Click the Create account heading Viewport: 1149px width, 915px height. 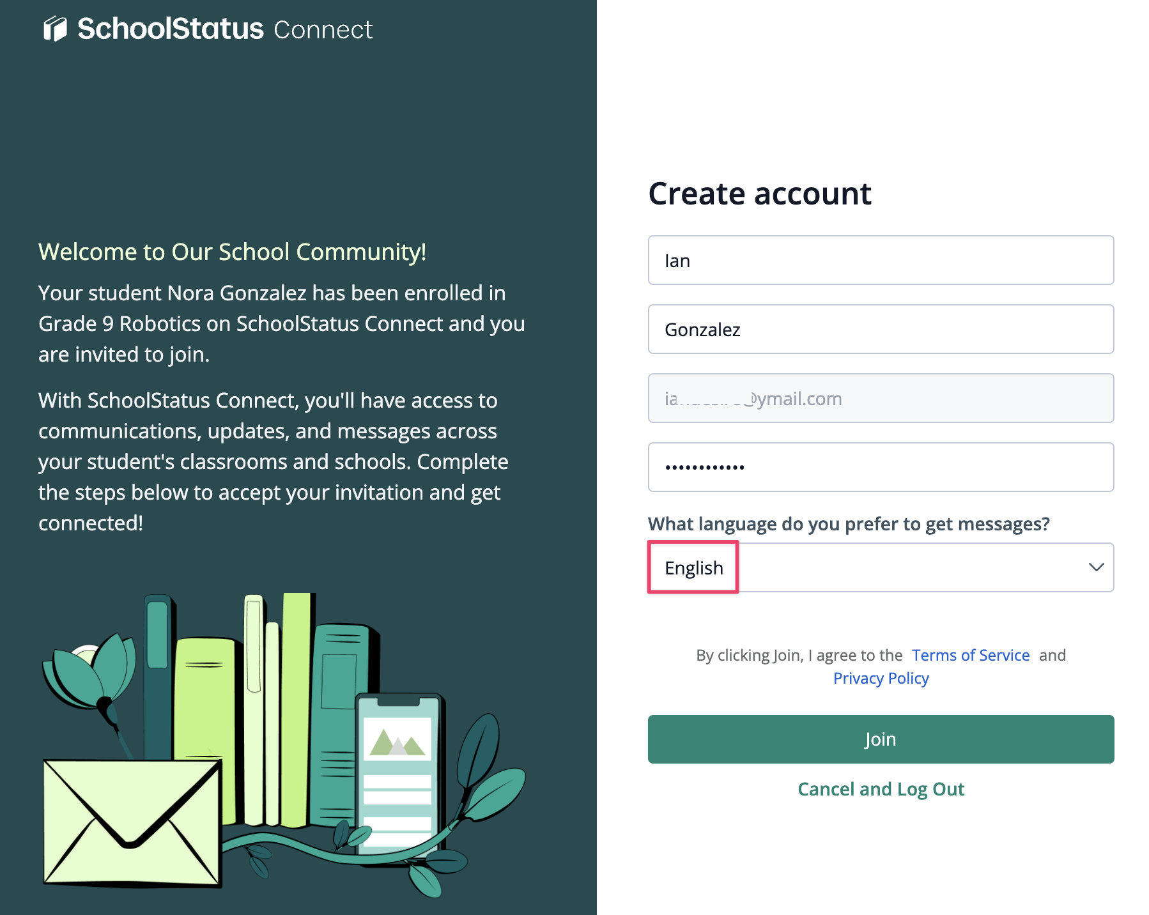[x=760, y=194]
